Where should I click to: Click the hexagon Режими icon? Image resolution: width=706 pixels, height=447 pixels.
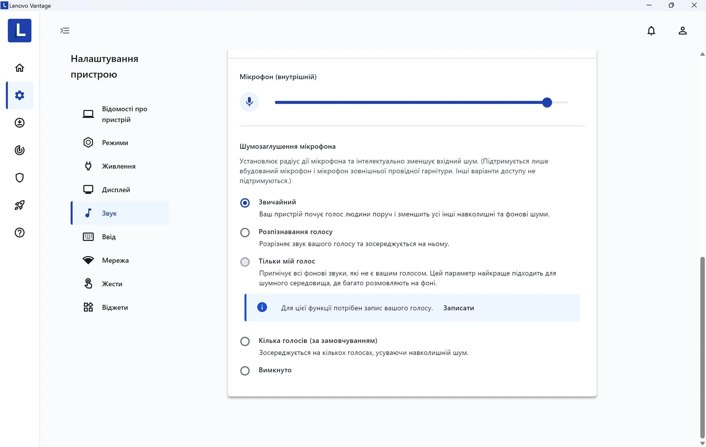(x=88, y=143)
